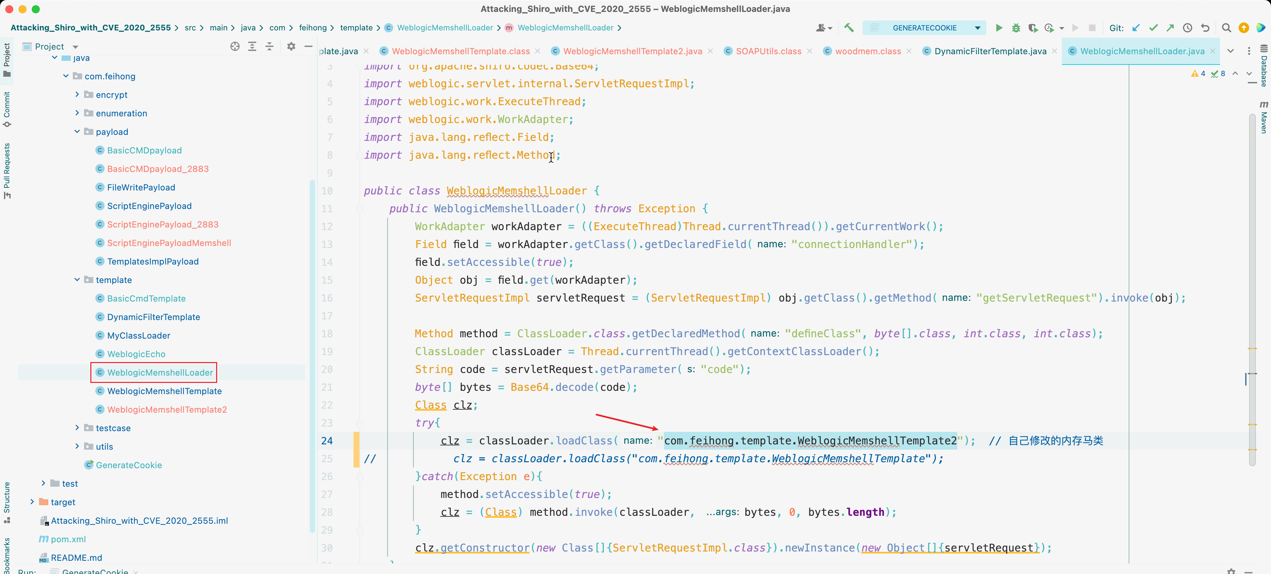1271x574 pixels.
Task: Collapse the payload folder
Action: (x=77, y=132)
